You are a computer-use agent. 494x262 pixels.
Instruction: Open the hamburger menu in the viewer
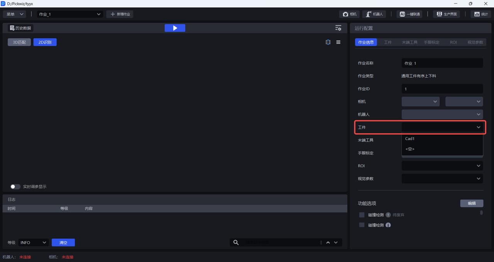(x=338, y=42)
